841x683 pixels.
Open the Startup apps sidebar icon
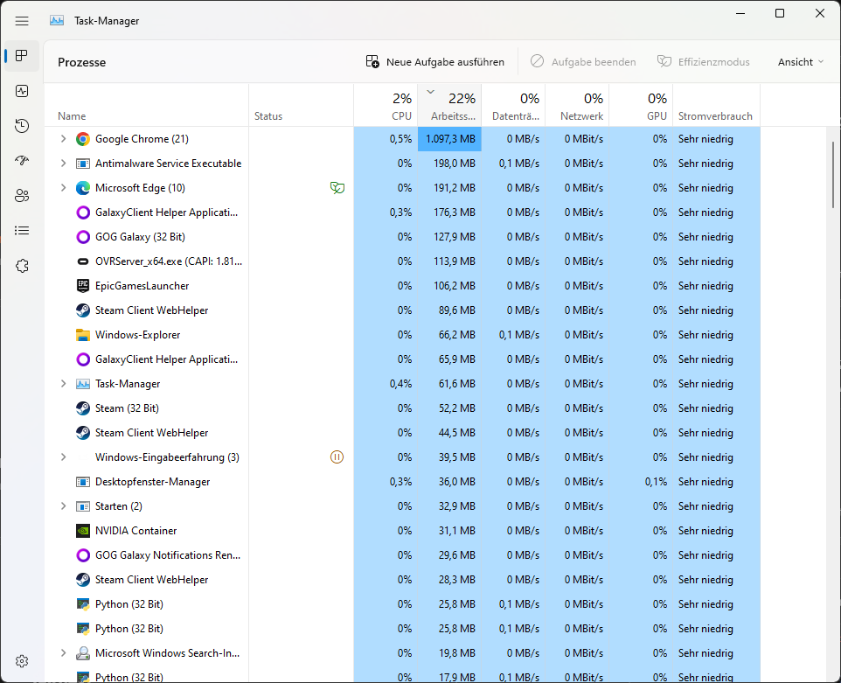point(22,160)
